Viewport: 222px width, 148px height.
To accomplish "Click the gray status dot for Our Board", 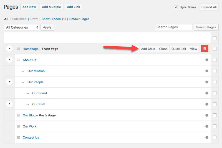I will click(207, 93).
